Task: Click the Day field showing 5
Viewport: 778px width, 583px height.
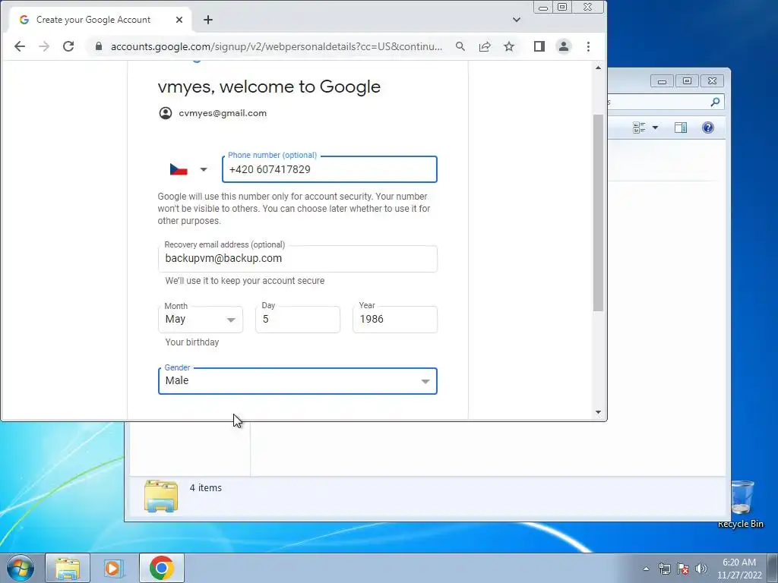Action: (298, 320)
